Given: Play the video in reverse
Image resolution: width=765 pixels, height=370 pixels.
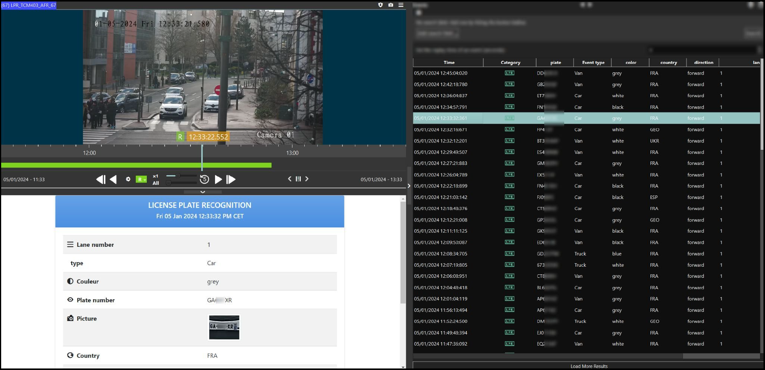Looking at the screenshot, I should [x=113, y=179].
